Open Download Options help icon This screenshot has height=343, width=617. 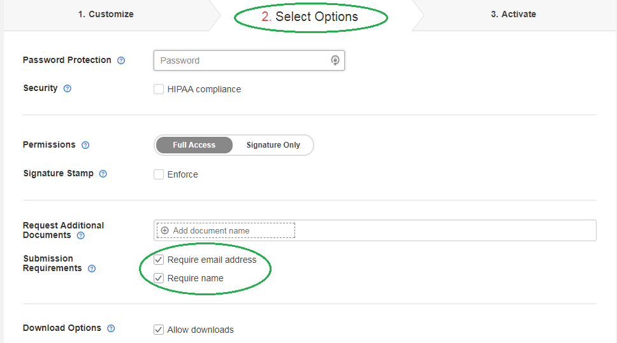coord(111,328)
